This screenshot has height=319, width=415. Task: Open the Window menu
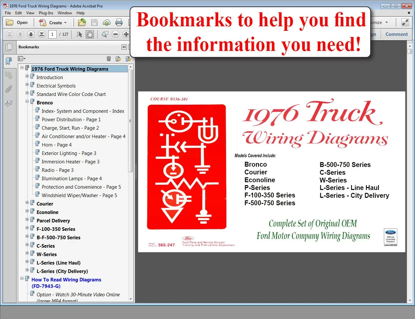[65, 13]
